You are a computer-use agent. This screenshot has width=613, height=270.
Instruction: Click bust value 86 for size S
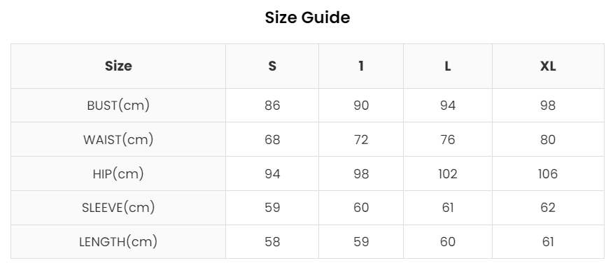(x=272, y=106)
